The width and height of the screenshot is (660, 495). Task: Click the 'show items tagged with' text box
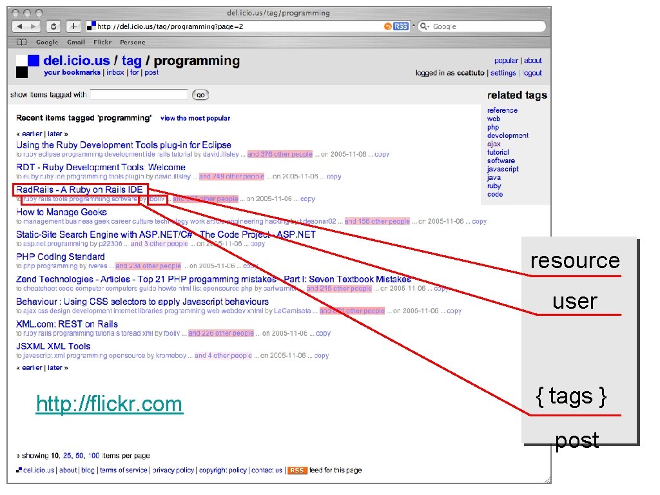point(139,94)
